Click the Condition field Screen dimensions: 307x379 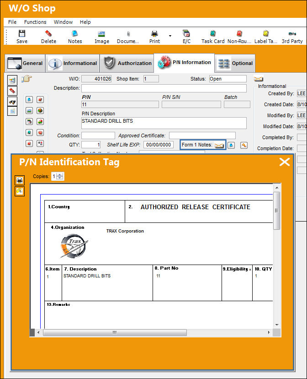98,135
